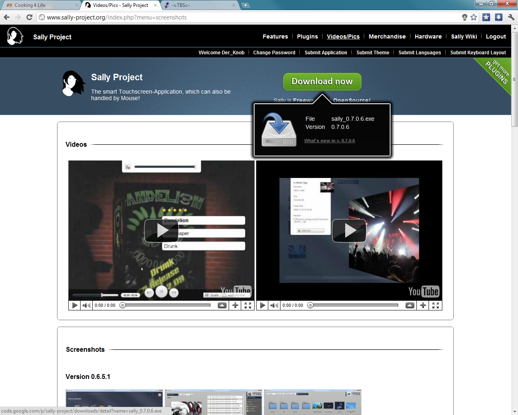This screenshot has width=518, height=415.
Task: Open Plugins menu item
Action: pos(308,36)
